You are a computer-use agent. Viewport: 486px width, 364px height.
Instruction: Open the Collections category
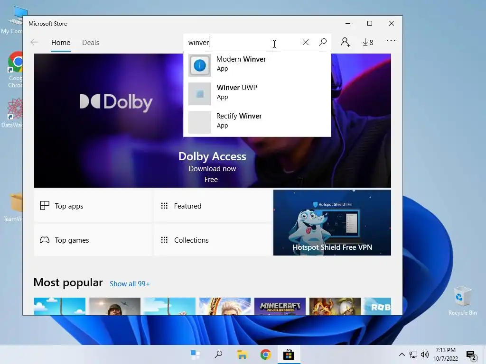tap(213, 240)
